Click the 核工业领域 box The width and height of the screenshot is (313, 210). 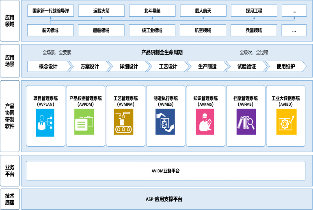pos(152,30)
